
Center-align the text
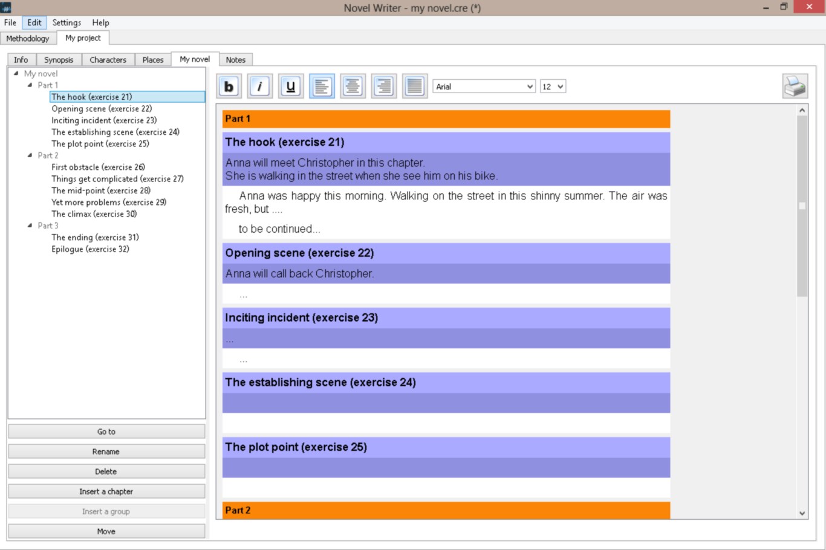click(x=353, y=86)
